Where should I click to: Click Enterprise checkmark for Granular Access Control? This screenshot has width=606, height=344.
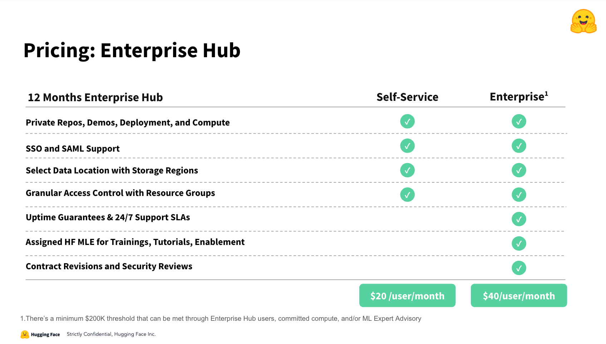coord(518,195)
